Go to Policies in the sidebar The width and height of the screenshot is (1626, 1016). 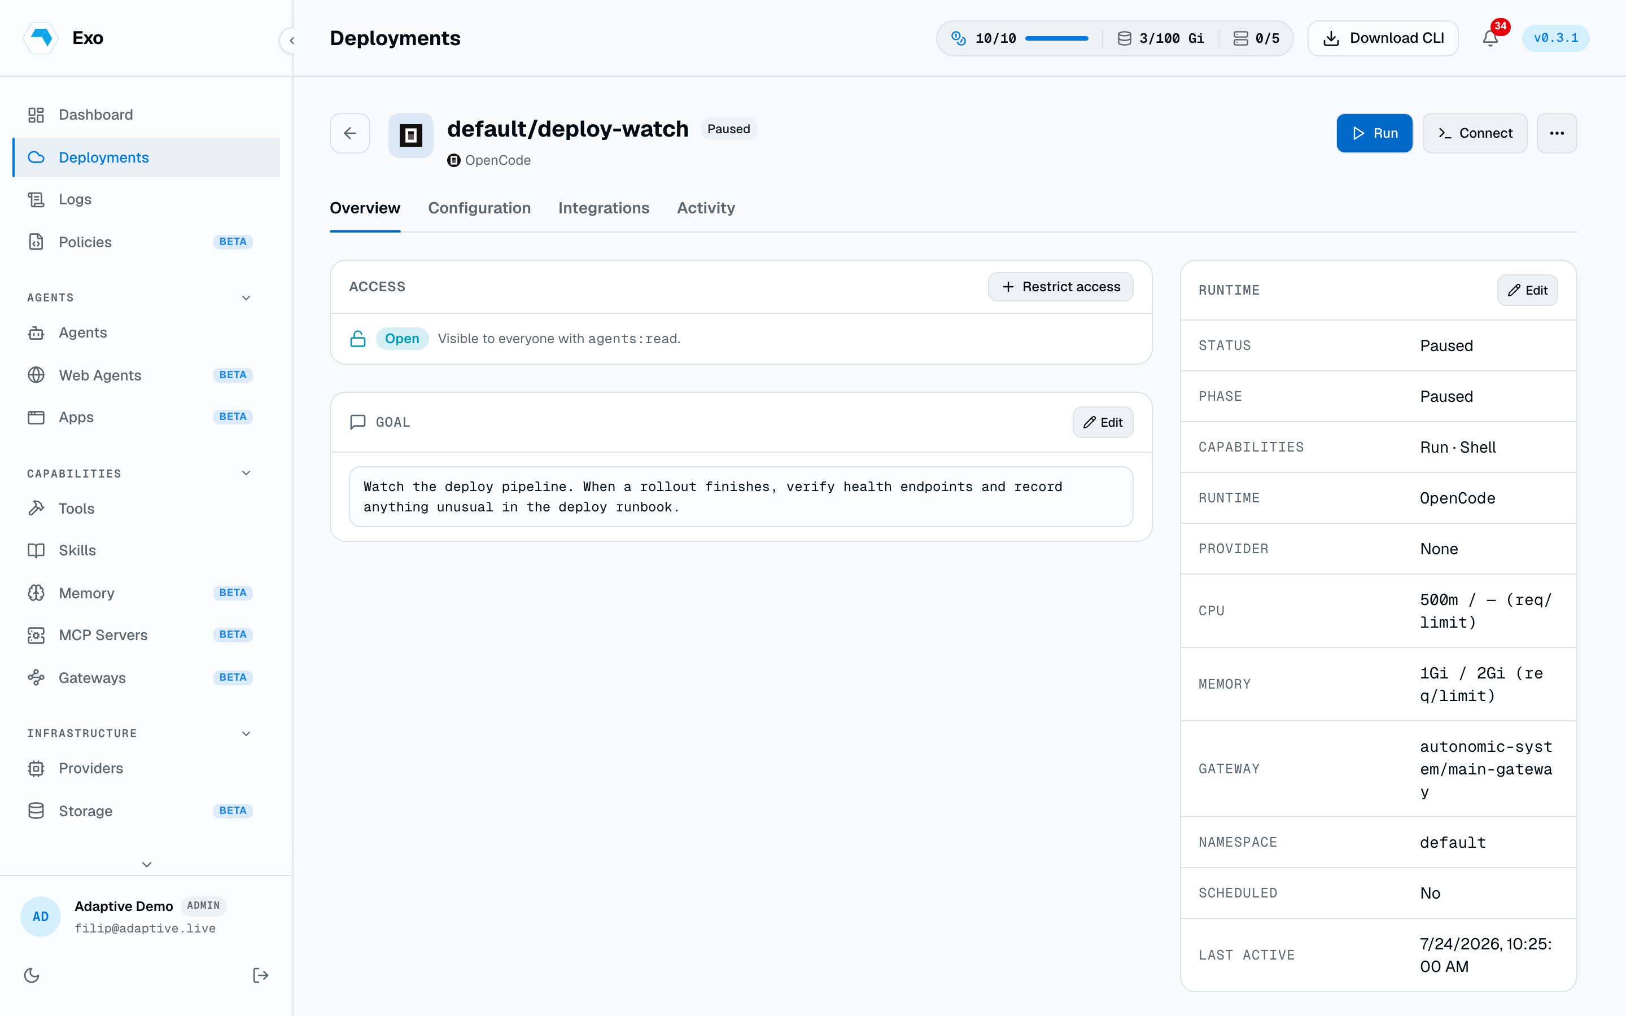[146, 242]
